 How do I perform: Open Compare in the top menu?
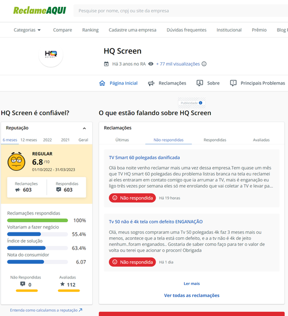[x=63, y=30]
